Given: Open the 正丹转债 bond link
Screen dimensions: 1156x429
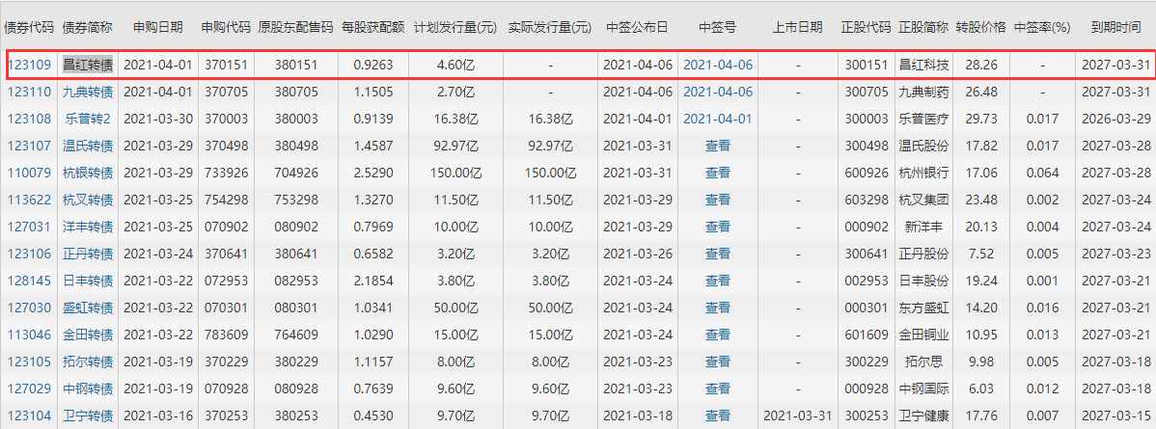Looking at the screenshot, I should pos(88,254).
